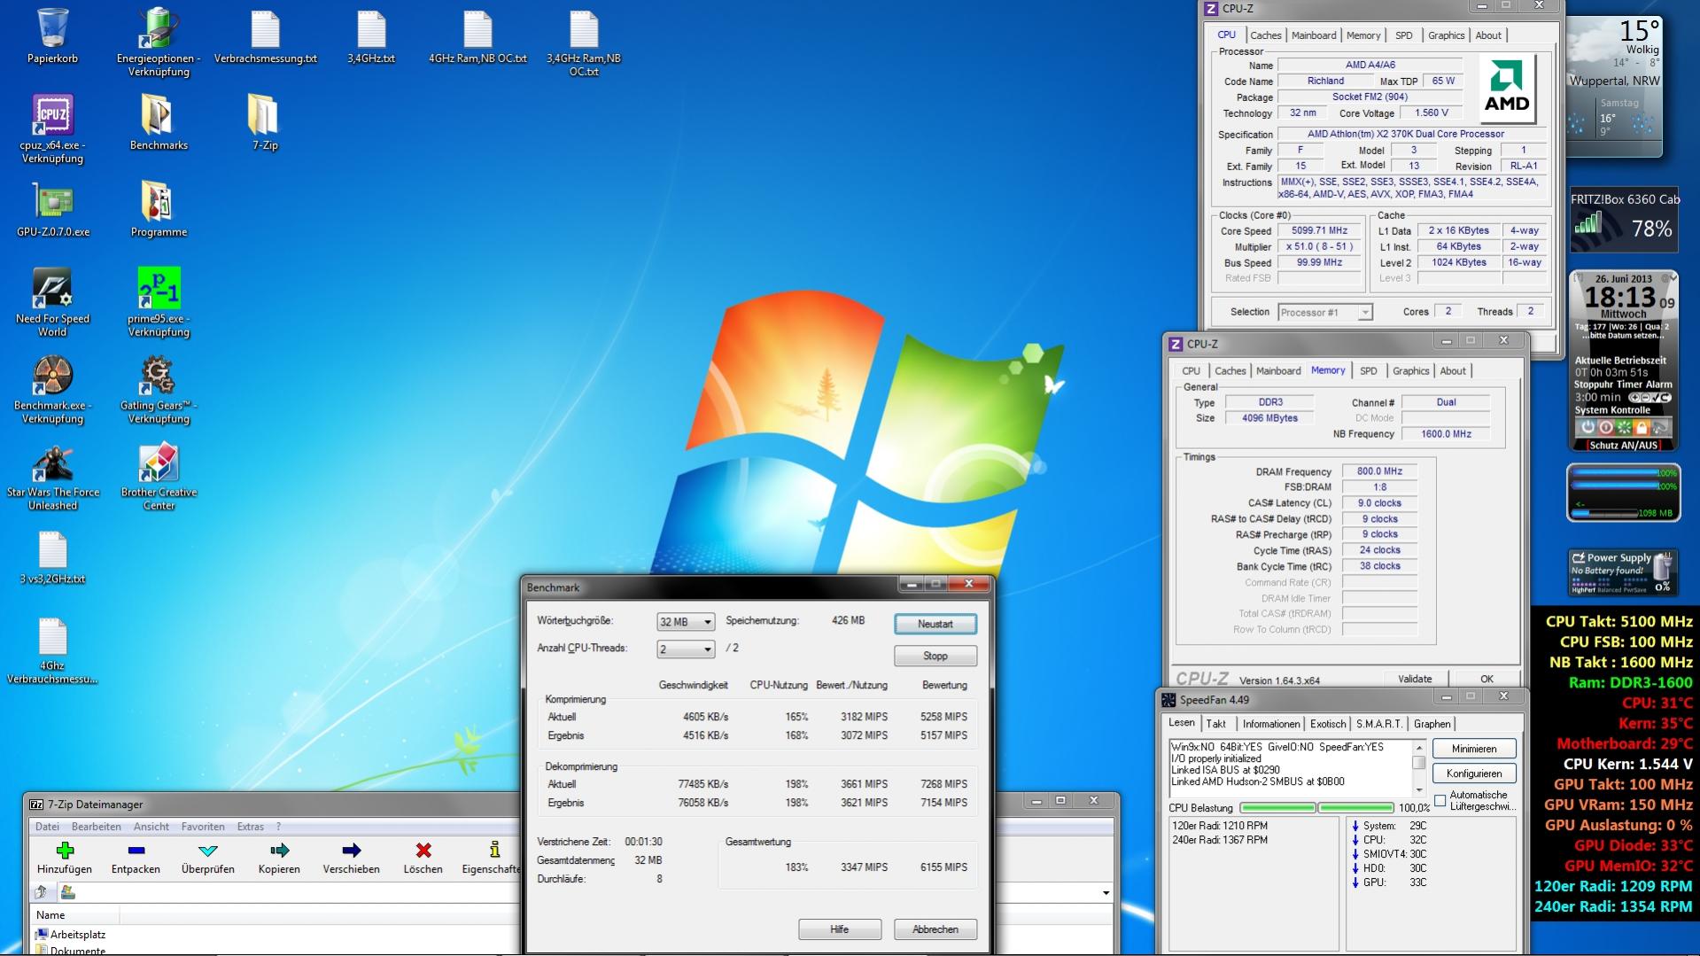This screenshot has width=1700, height=956.
Task: Click the up-folder icon in 7-Zip
Action: click(x=41, y=892)
